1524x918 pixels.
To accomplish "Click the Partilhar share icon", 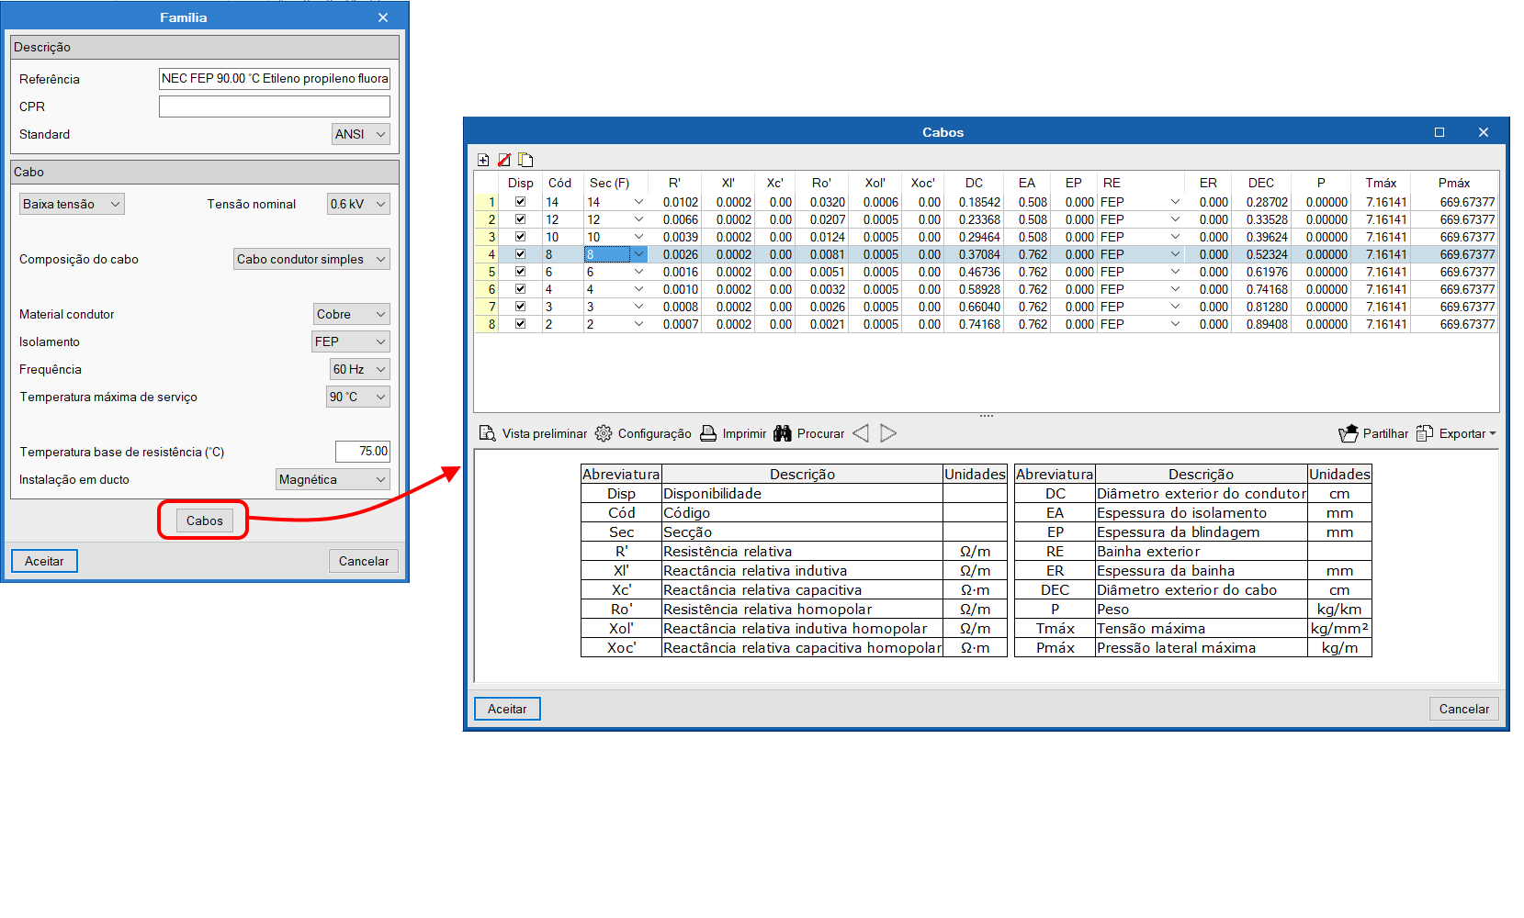I will tap(1373, 433).
